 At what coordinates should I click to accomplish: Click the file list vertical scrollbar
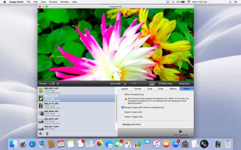tap(116, 108)
